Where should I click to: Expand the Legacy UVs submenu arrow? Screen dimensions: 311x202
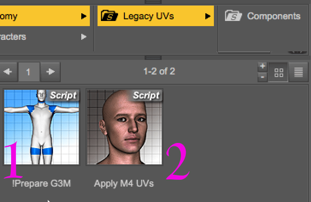[x=208, y=16]
